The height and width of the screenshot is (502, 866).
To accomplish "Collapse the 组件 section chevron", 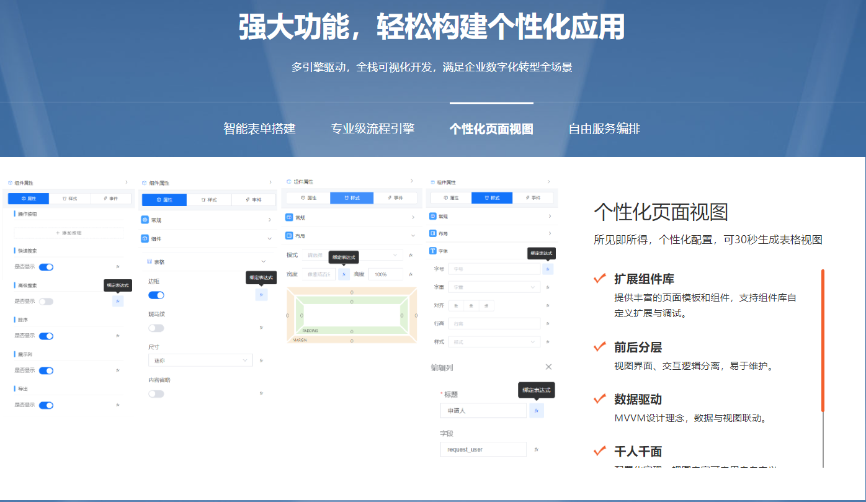I will click(x=269, y=238).
